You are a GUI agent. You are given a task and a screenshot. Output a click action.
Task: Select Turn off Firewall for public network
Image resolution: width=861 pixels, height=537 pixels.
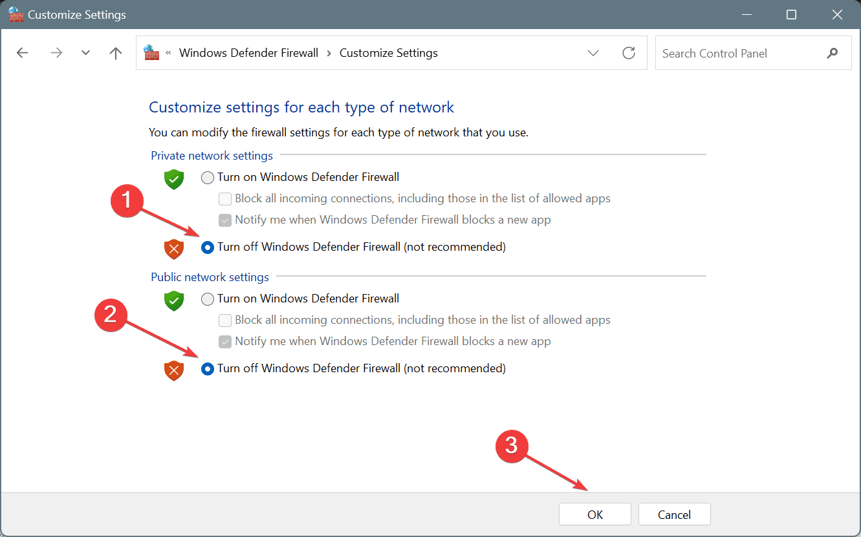tap(208, 368)
